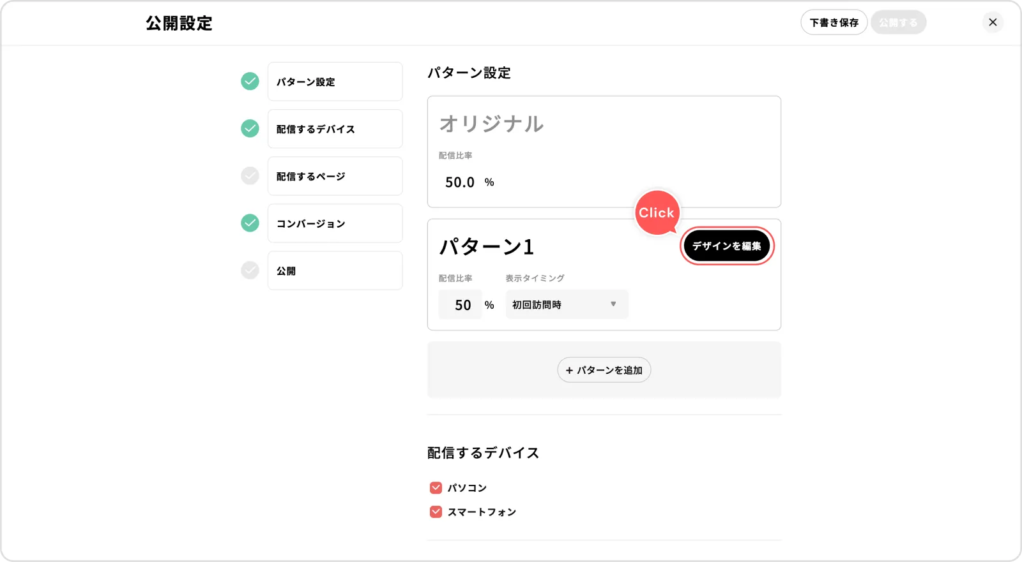This screenshot has width=1022, height=562.
Task: Click デザインを編集 for パターン1
Action: coord(727,246)
